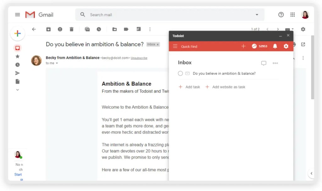Open Todoist hamburger menu
Image resolution: width=322 pixels, height=191 pixels.
175,46
